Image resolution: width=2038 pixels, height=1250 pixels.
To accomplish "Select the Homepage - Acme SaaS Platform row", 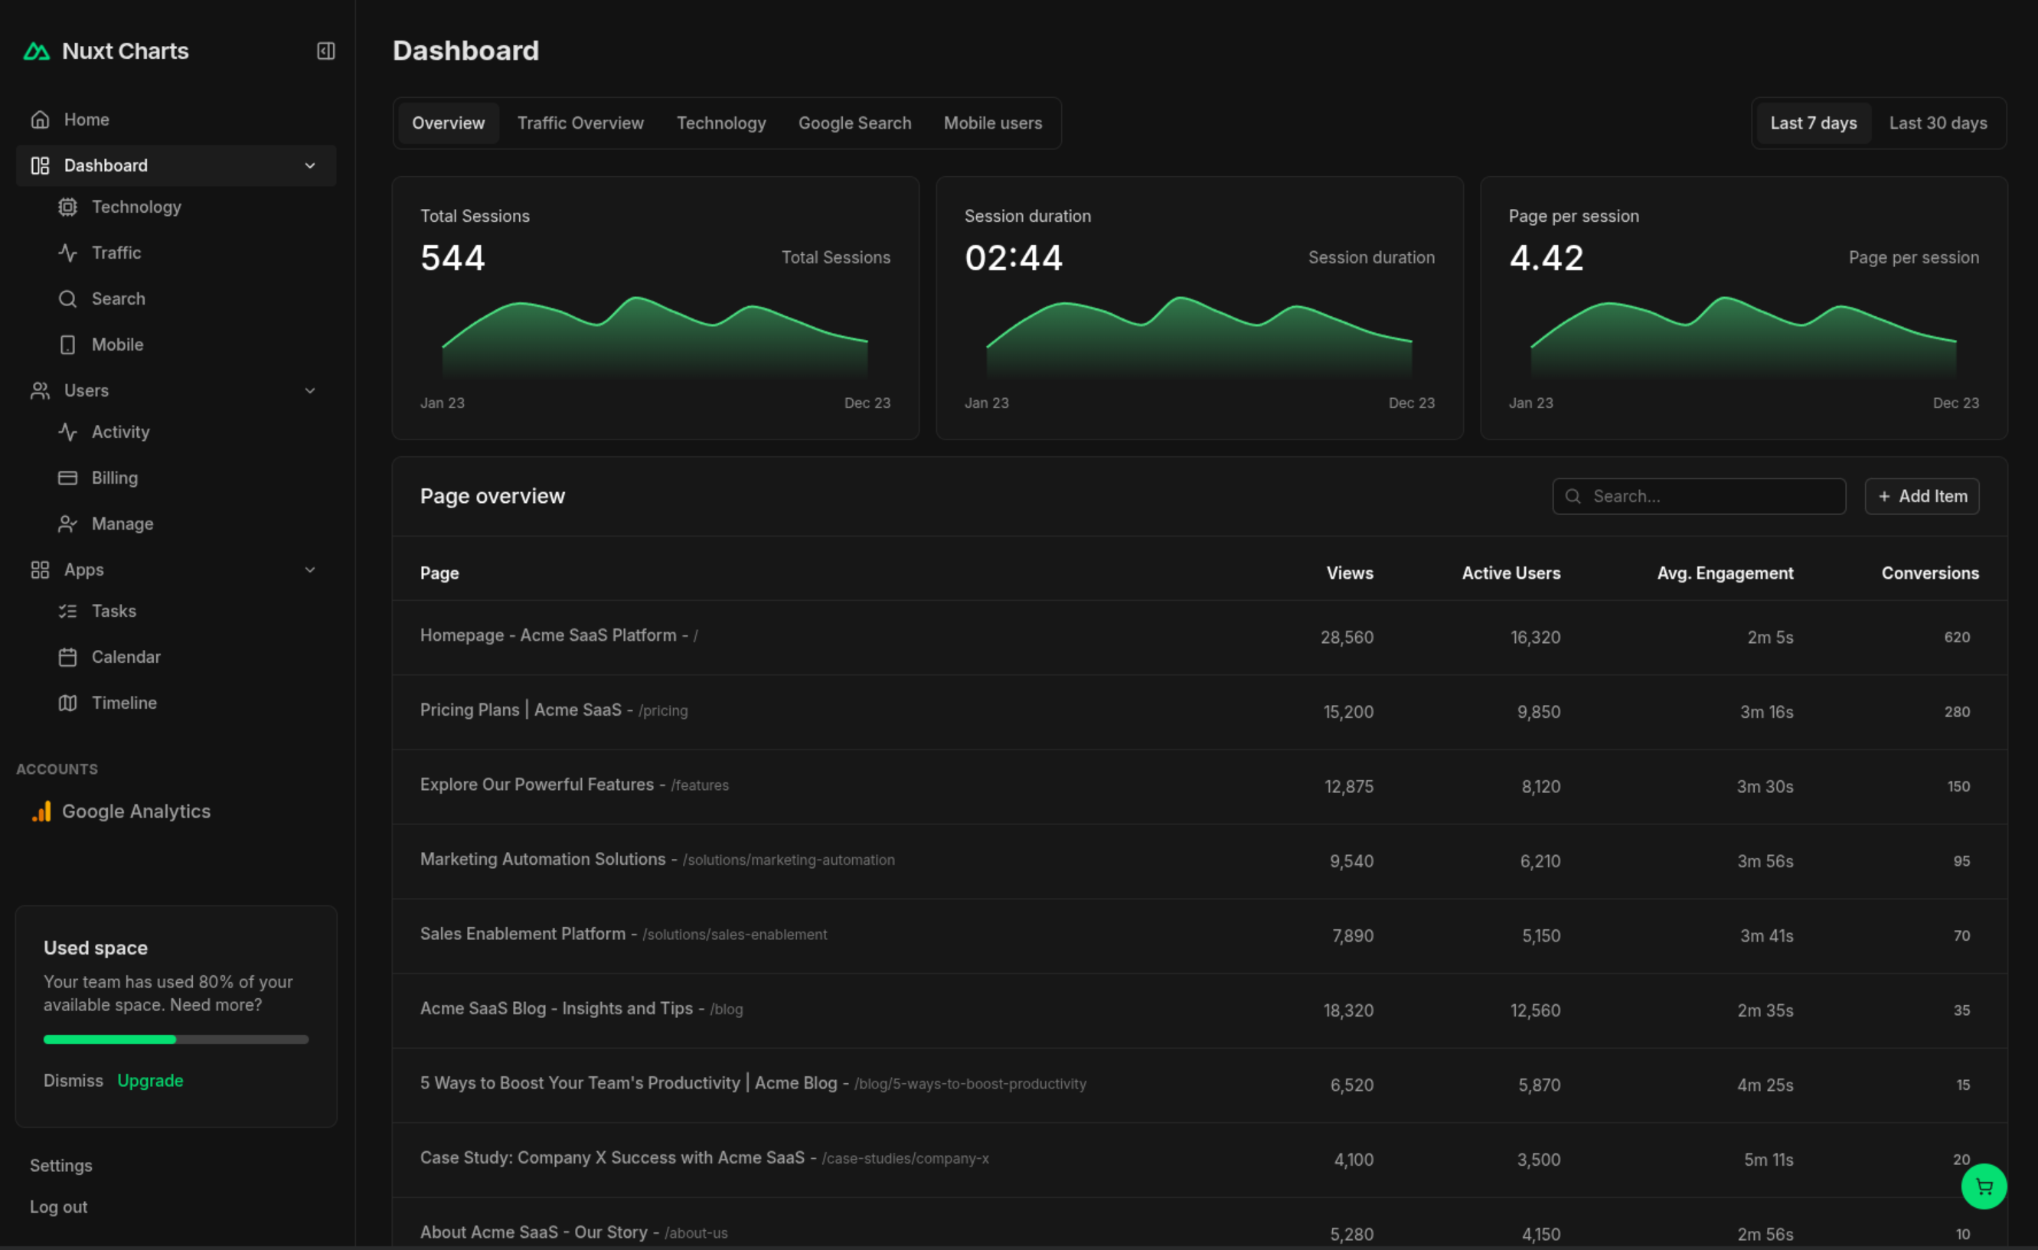I will pos(1200,638).
